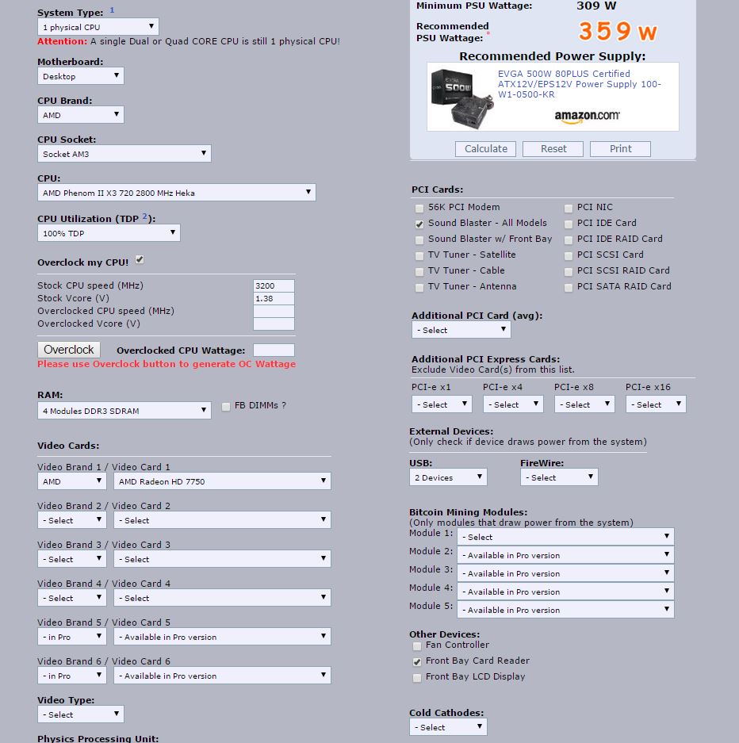Check TV Tuner - Antenna checkbox

coord(419,288)
